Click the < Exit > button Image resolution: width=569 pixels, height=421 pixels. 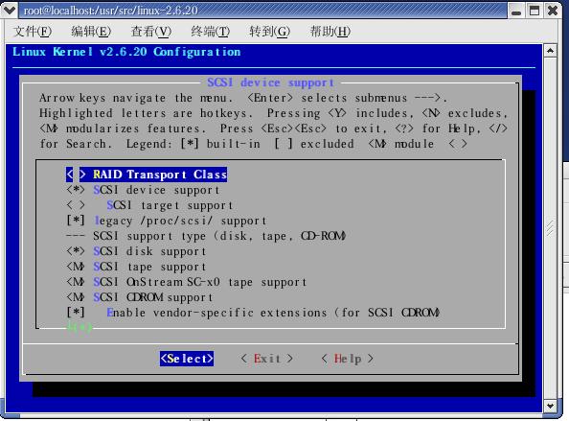click(x=266, y=359)
